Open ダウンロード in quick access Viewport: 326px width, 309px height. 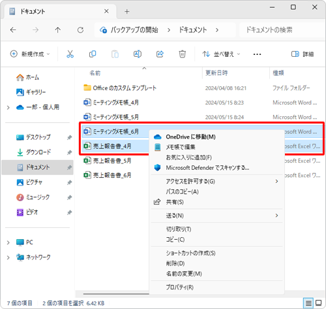pos(34,152)
